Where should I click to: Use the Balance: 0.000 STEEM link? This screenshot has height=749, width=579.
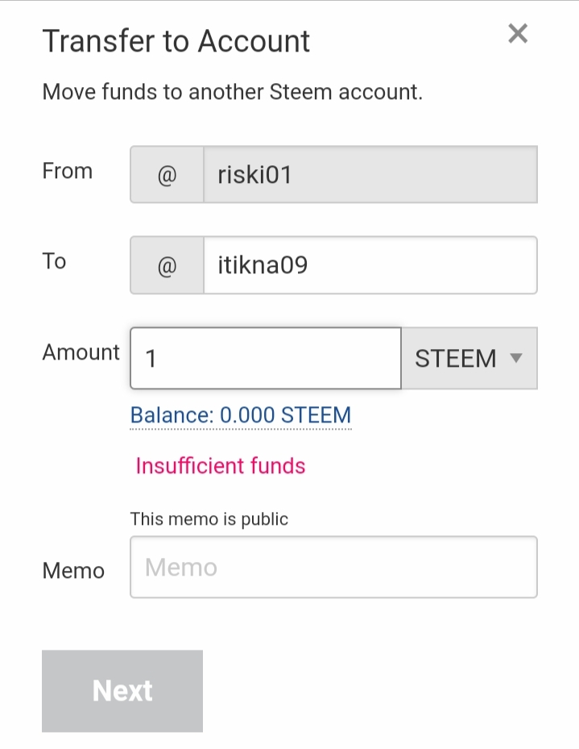click(241, 415)
